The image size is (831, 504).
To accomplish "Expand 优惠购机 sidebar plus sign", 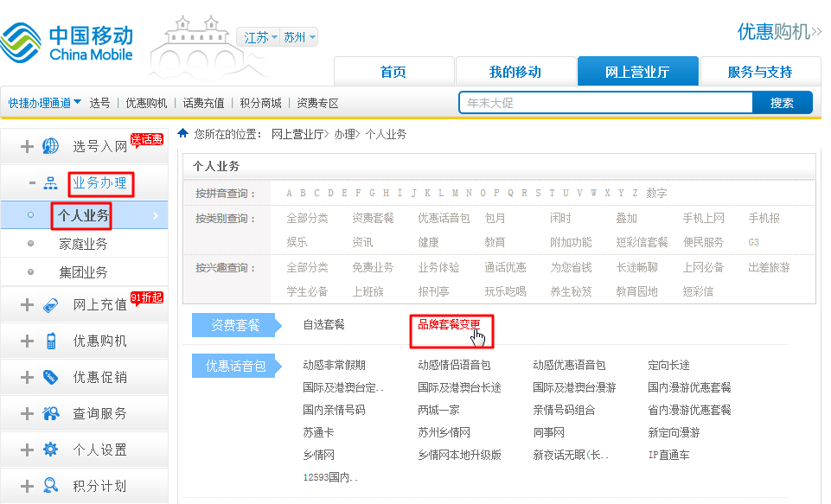I will (x=27, y=341).
